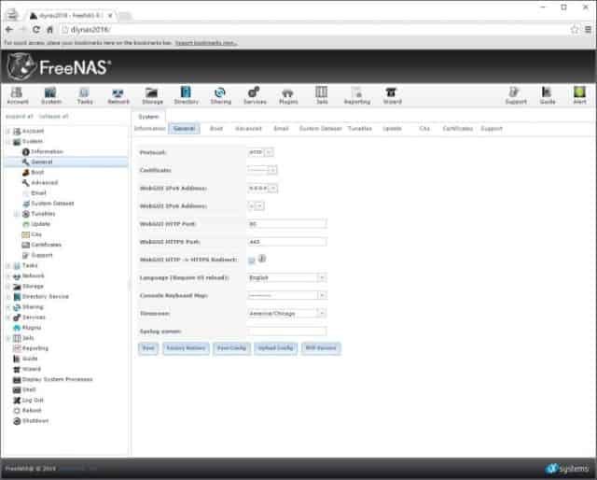597x480 pixels.
Task: Open Storage from the top toolbar
Action: click(x=152, y=95)
